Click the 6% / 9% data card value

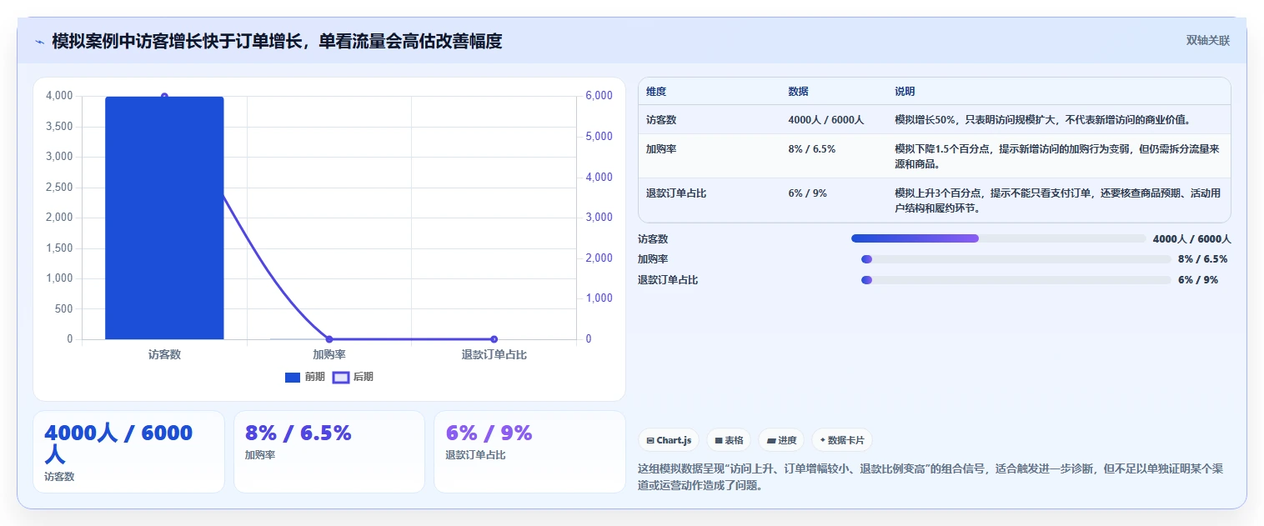[489, 433]
